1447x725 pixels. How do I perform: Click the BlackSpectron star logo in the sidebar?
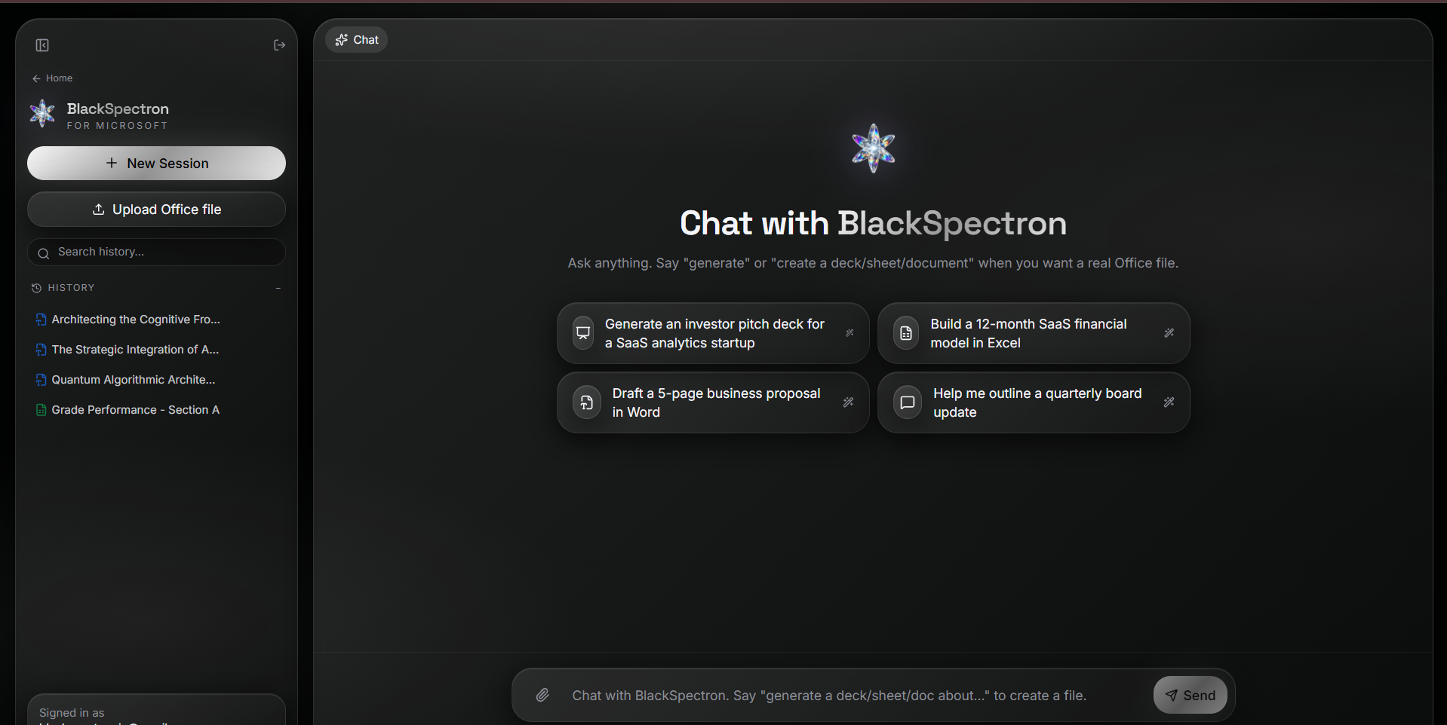point(42,114)
